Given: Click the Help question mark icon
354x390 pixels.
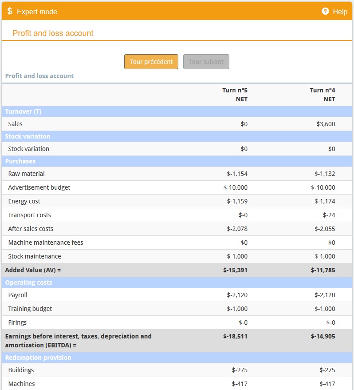Looking at the screenshot, I should 325,11.
